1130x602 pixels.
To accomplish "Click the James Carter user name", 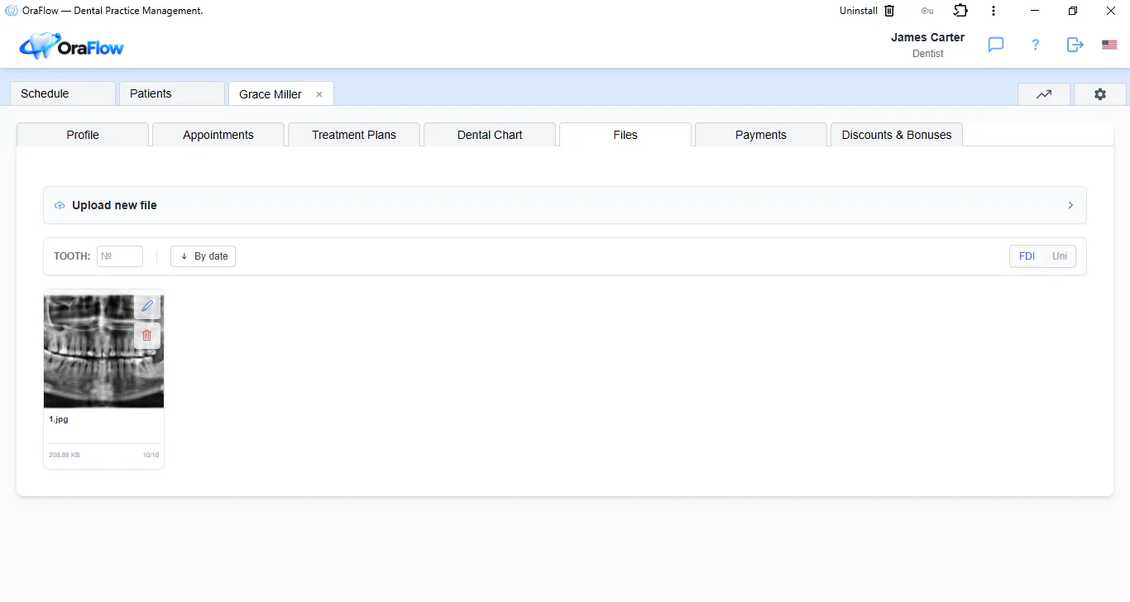I will (927, 37).
